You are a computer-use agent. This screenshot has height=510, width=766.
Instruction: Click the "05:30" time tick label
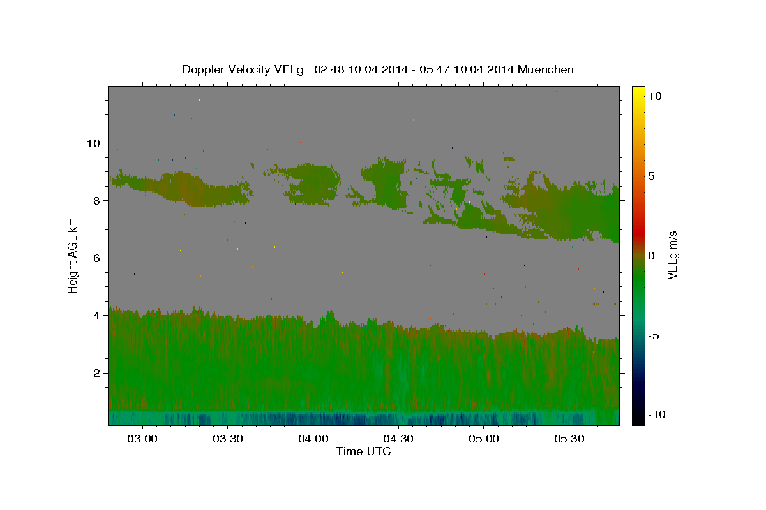tap(569, 439)
